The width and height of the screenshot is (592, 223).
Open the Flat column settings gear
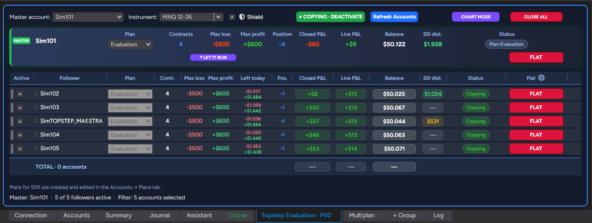click(x=541, y=78)
